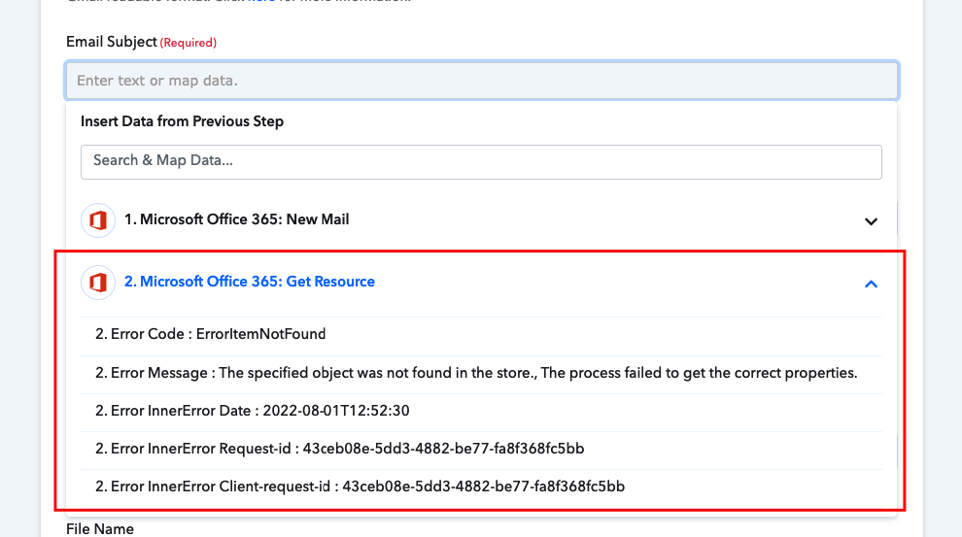This screenshot has width=962, height=537.
Task: Choose Error InnerError Date 2022-08-01T12:52:30
Action: point(481,411)
